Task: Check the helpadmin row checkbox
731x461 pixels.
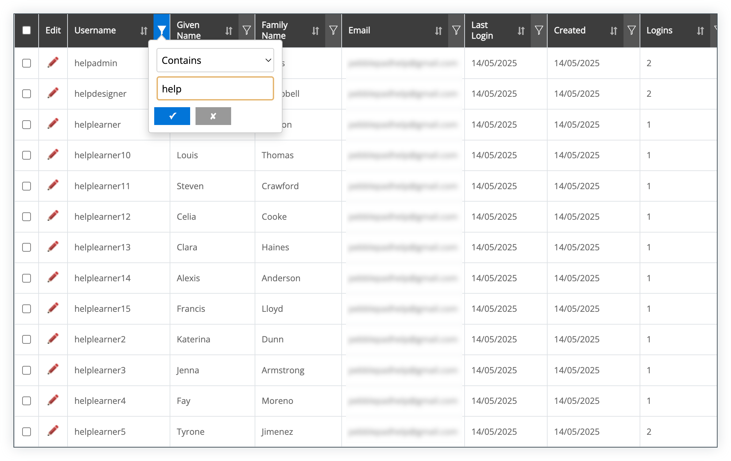Action: tap(27, 63)
